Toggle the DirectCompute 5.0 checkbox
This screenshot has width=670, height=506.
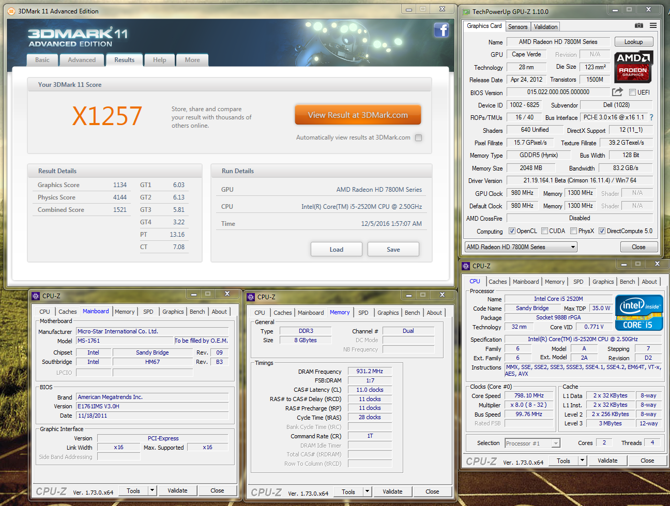click(602, 231)
